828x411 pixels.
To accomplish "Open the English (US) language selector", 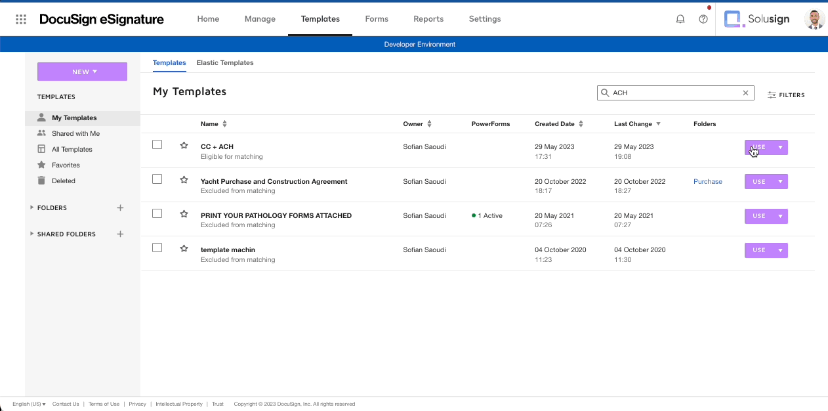I will click(29, 404).
